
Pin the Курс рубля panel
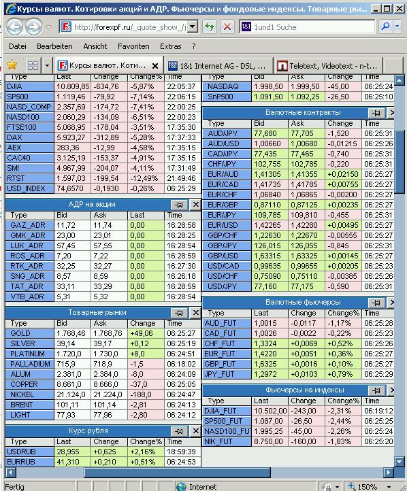(x=179, y=431)
